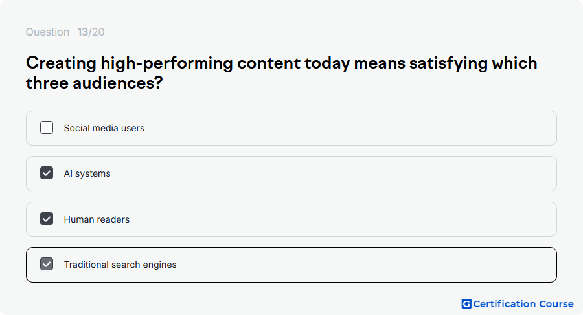This screenshot has height=315, width=583.
Task: Click the 13/20 question counter
Action: (x=91, y=32)
